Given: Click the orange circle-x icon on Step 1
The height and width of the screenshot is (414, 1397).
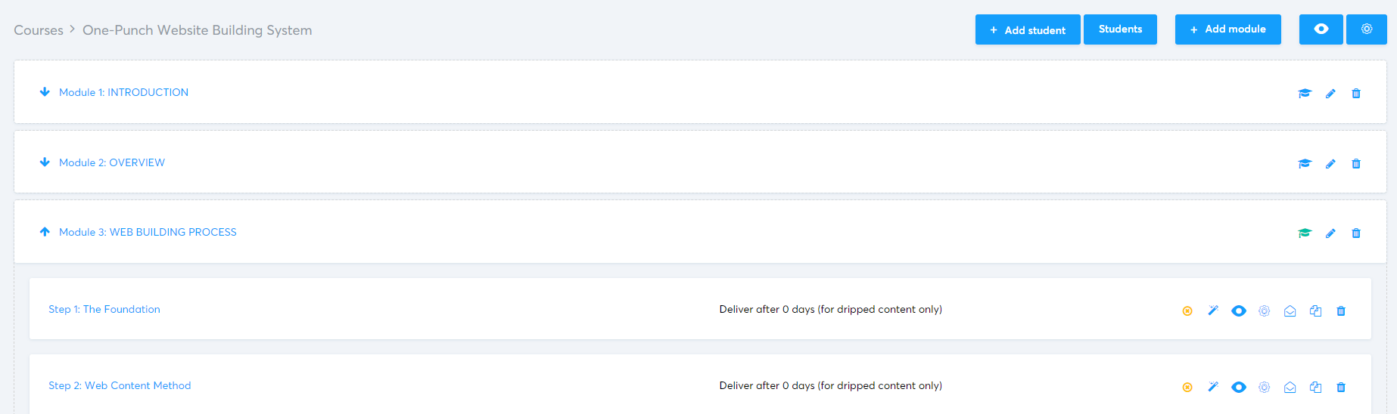Looking at the screenshot, I should tap(1187, 311).
